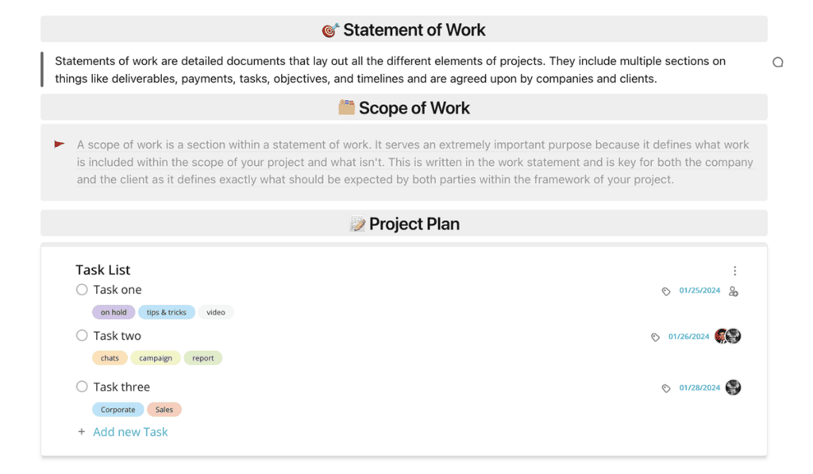Click the assign-user icon on Task one

(x=733, y=291)
